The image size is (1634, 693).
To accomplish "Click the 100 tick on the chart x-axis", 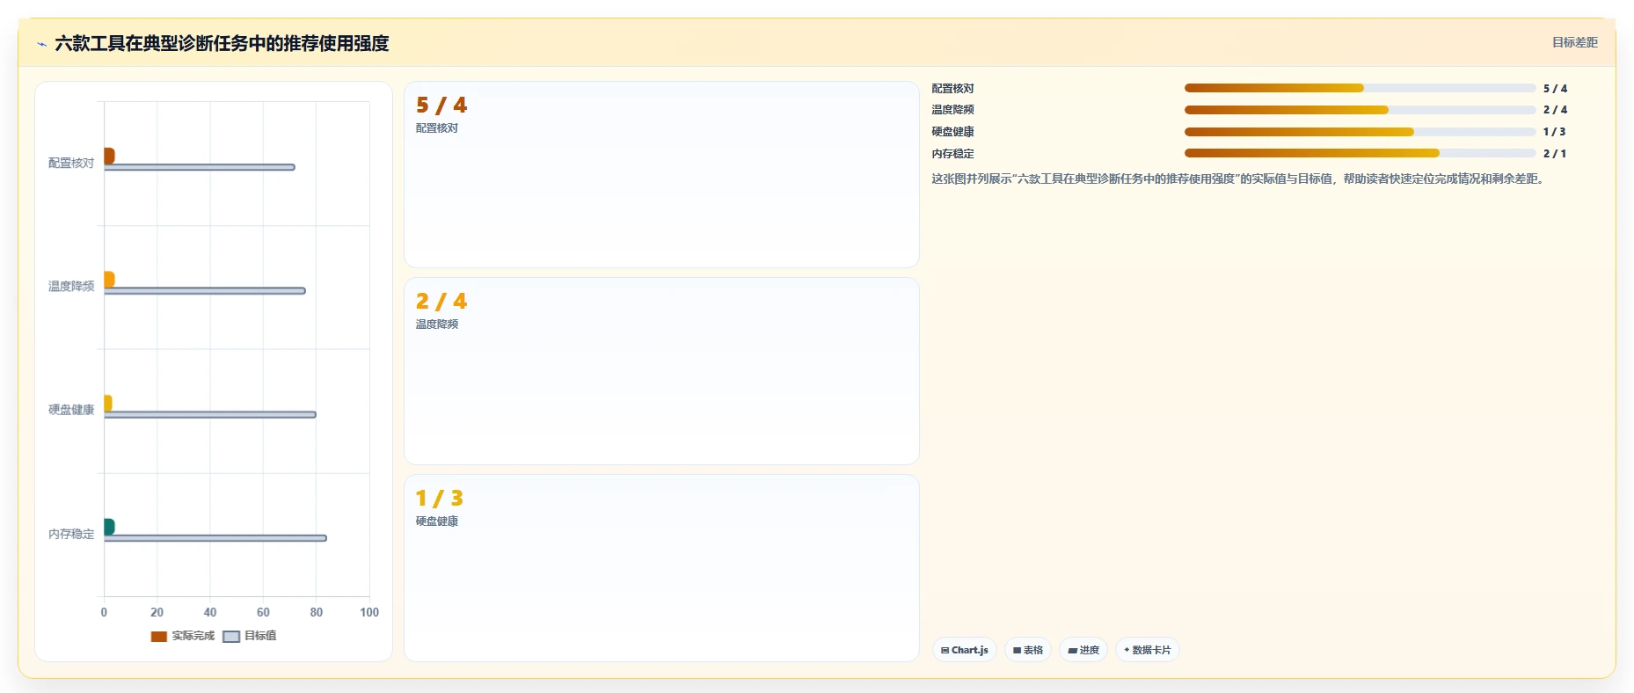I will (x=369, y=612).
